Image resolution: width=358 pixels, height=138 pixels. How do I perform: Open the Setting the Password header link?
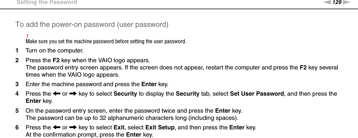point(47,3)
